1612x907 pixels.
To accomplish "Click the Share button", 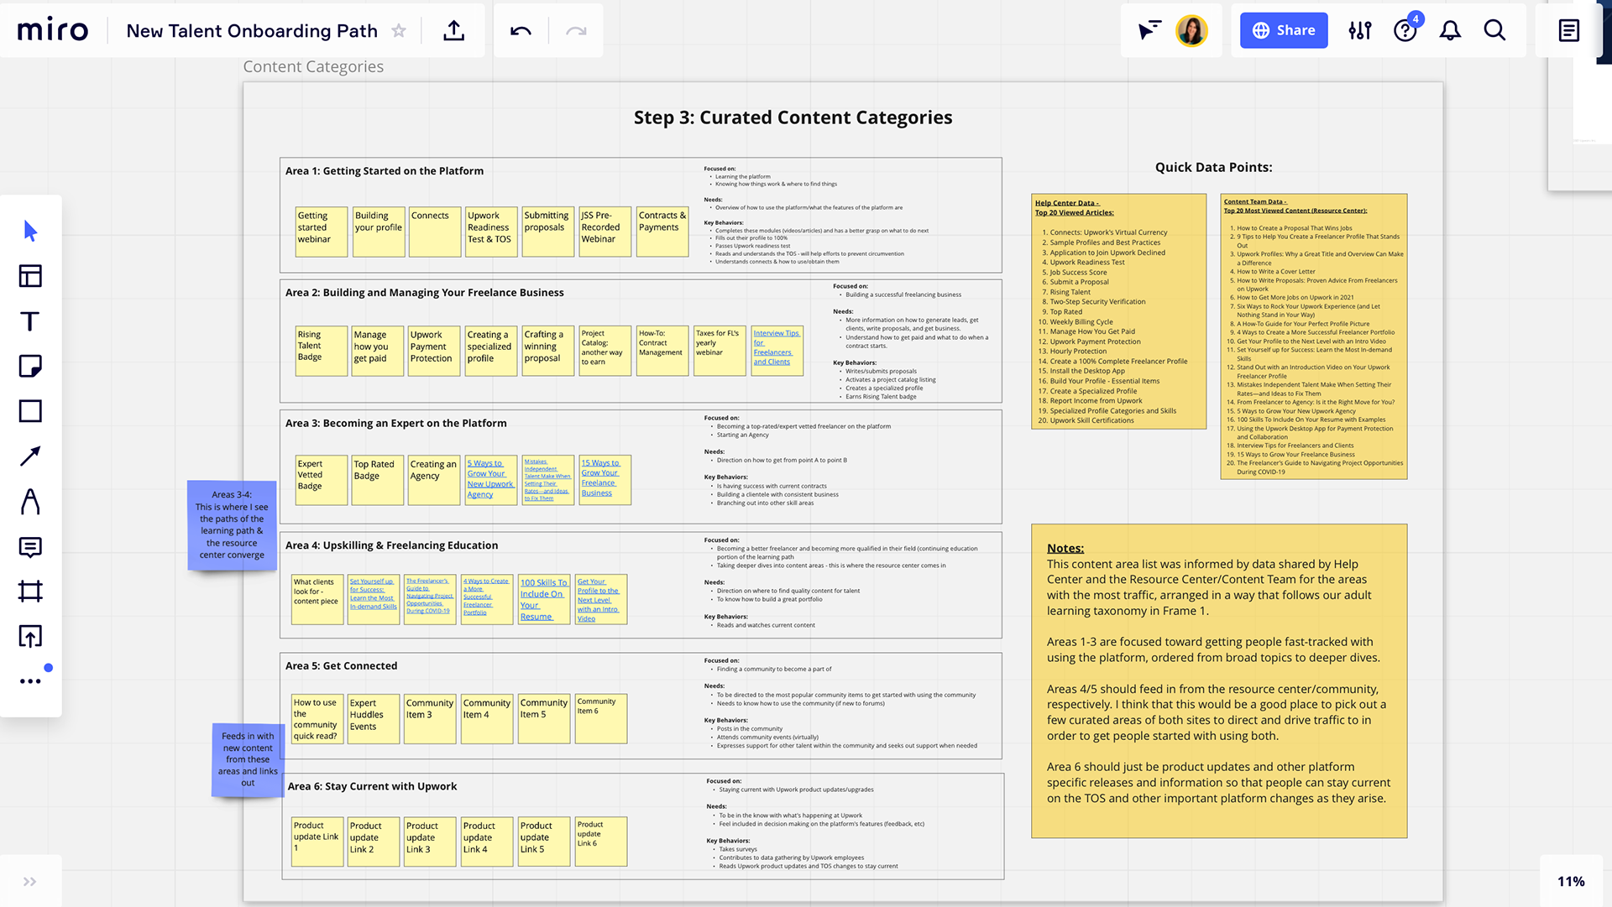I will point(1284,30).
